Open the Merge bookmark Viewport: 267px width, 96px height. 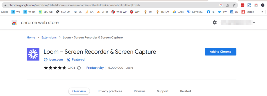(248, 12)
